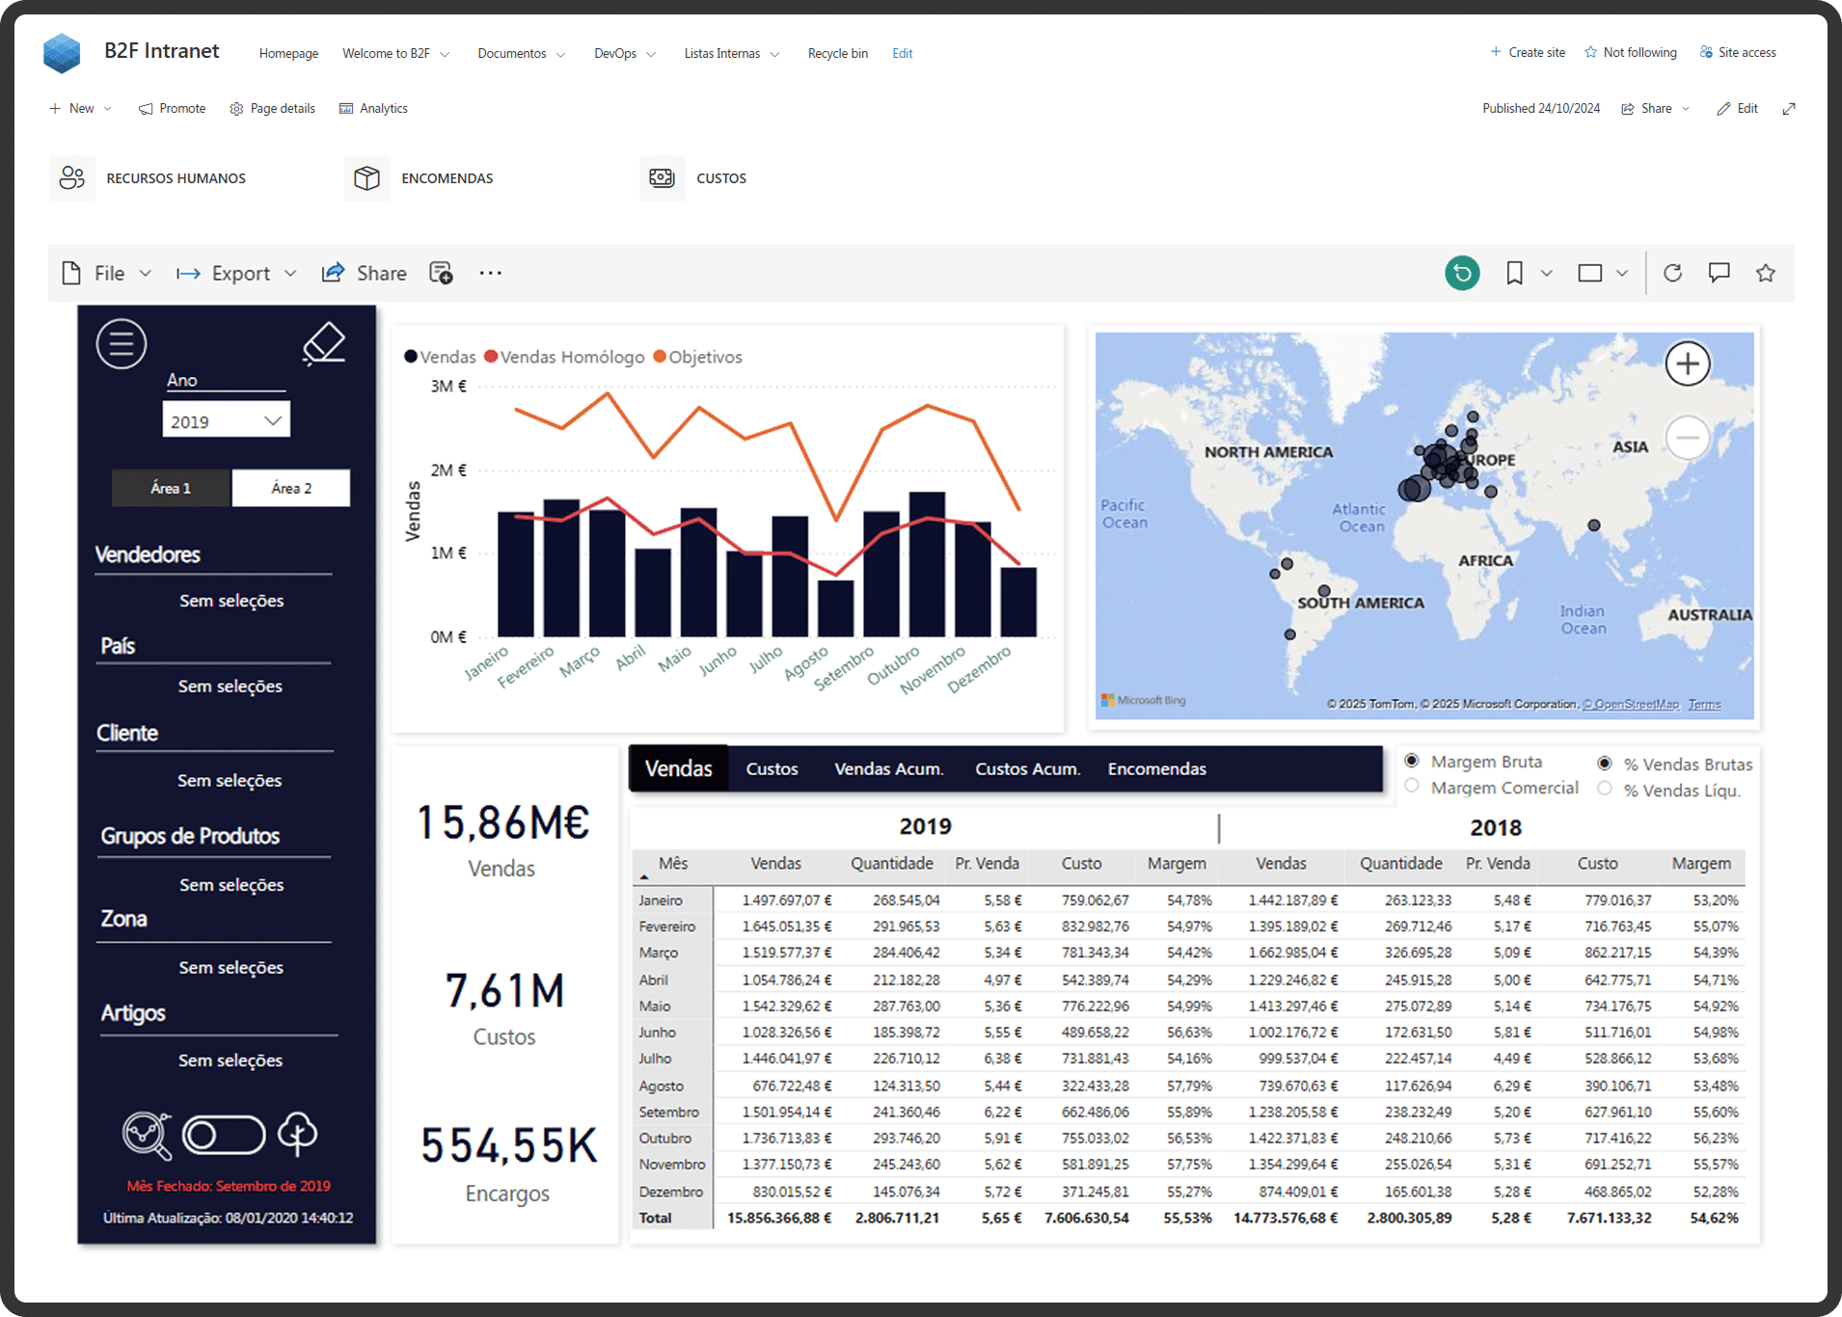Toggle the orange Objetivos legend marker
Viewport: 1842px width, 1317px height.
[660, 357]
